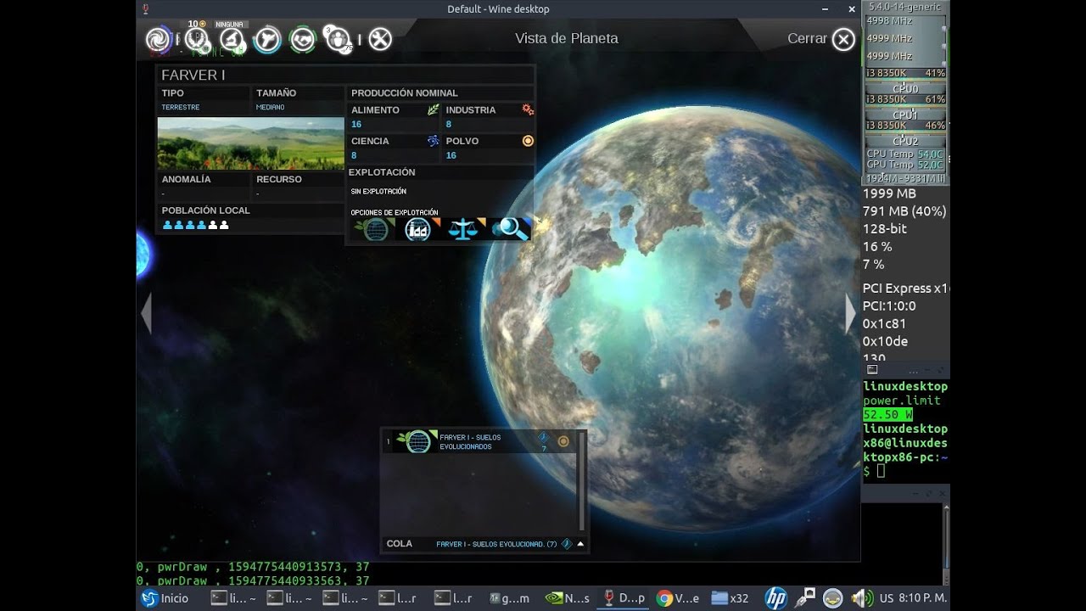Screen dimensions: 1086x611
Task: Open the research microscope icon
Action: (232, 39)
